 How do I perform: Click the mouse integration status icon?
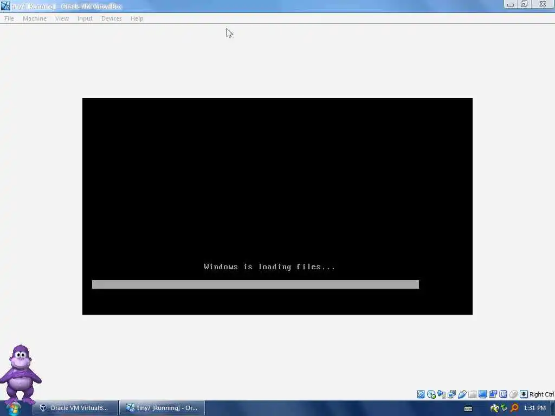click(x=513, y=394)
